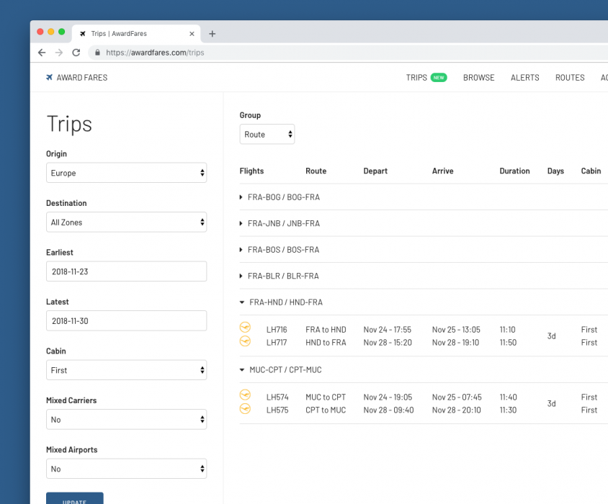Viewport: 608px width, 504px height.
Task: Open a new browser tab with plus icon
Action: point(212,34)
